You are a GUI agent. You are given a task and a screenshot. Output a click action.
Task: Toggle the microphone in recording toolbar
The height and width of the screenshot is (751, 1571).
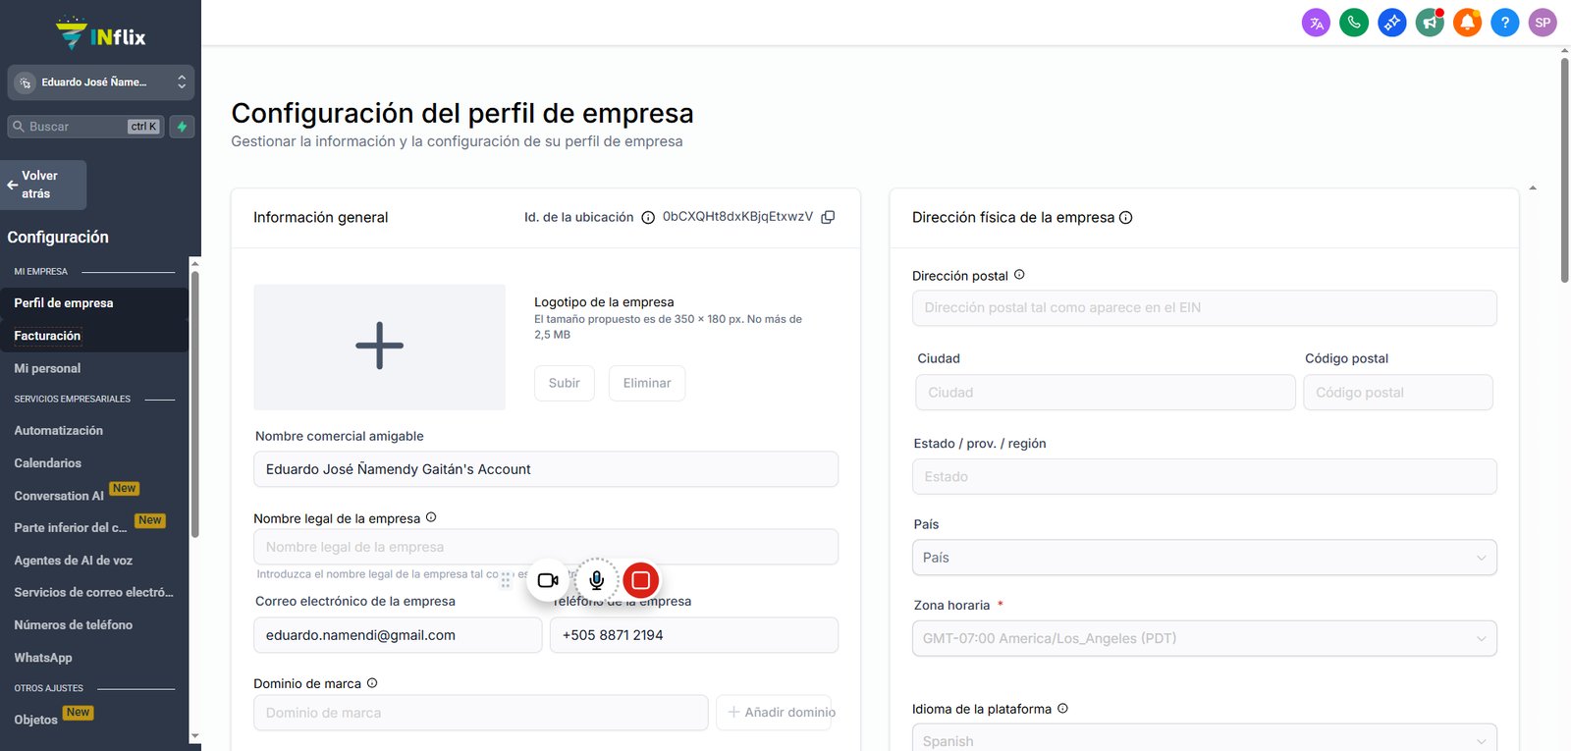coord(596,580)
